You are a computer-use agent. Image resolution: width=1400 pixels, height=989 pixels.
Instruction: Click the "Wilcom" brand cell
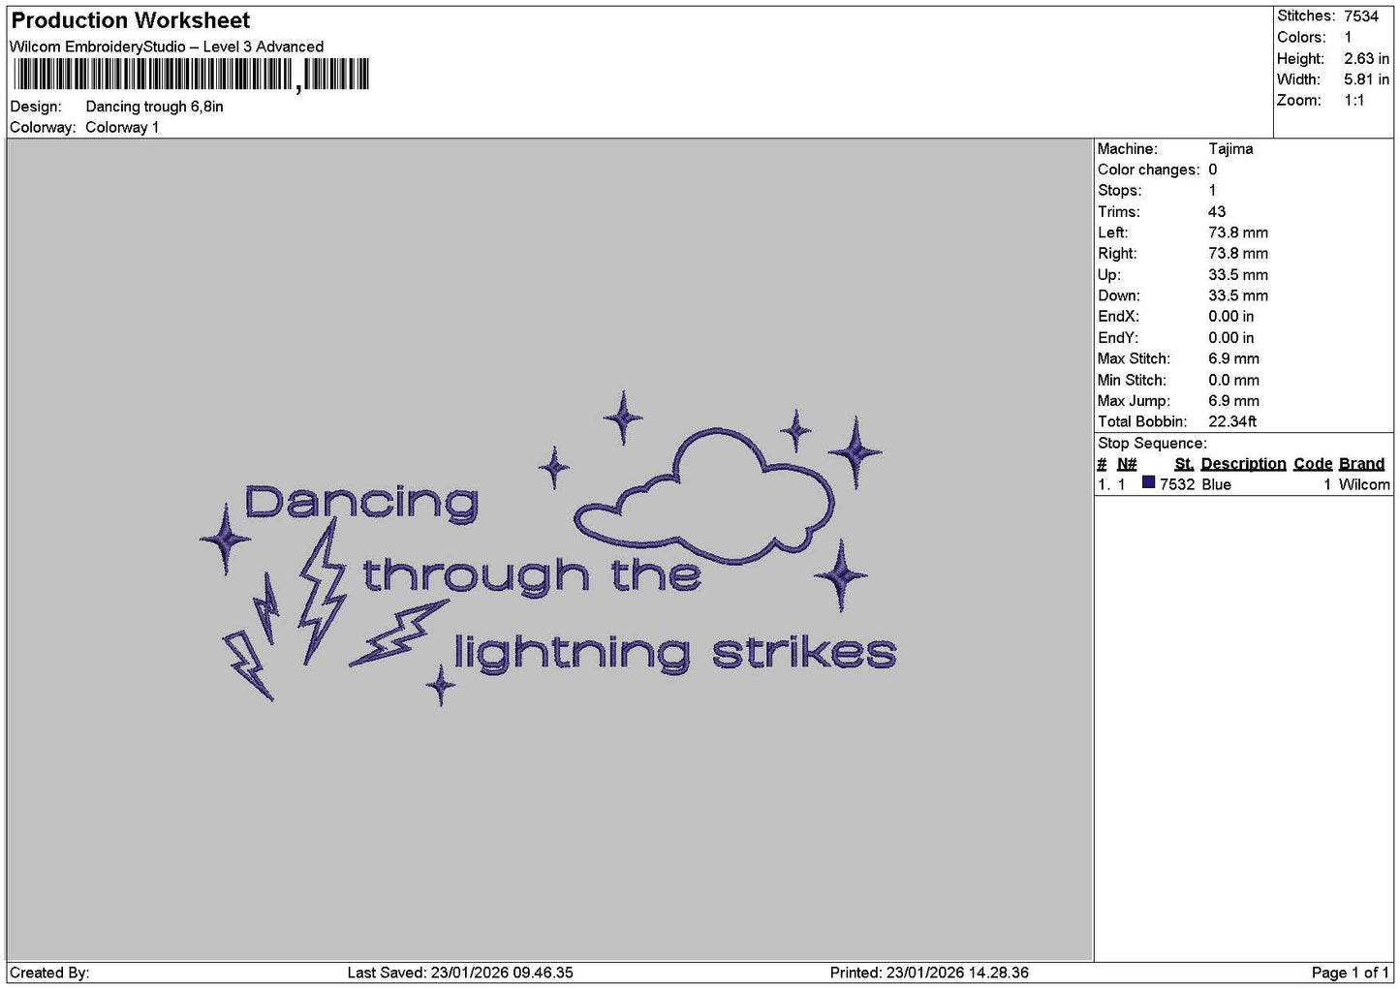[1364, 484]
